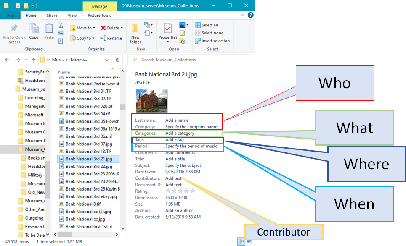Open the Share ribbon tab

(x=52, y=16)
